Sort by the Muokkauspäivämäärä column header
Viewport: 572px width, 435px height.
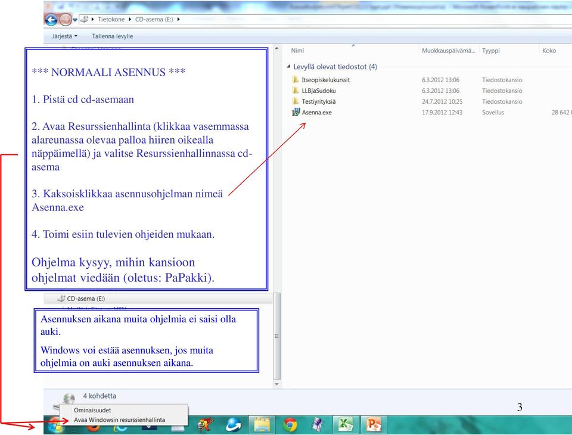[x=449, y=51]
